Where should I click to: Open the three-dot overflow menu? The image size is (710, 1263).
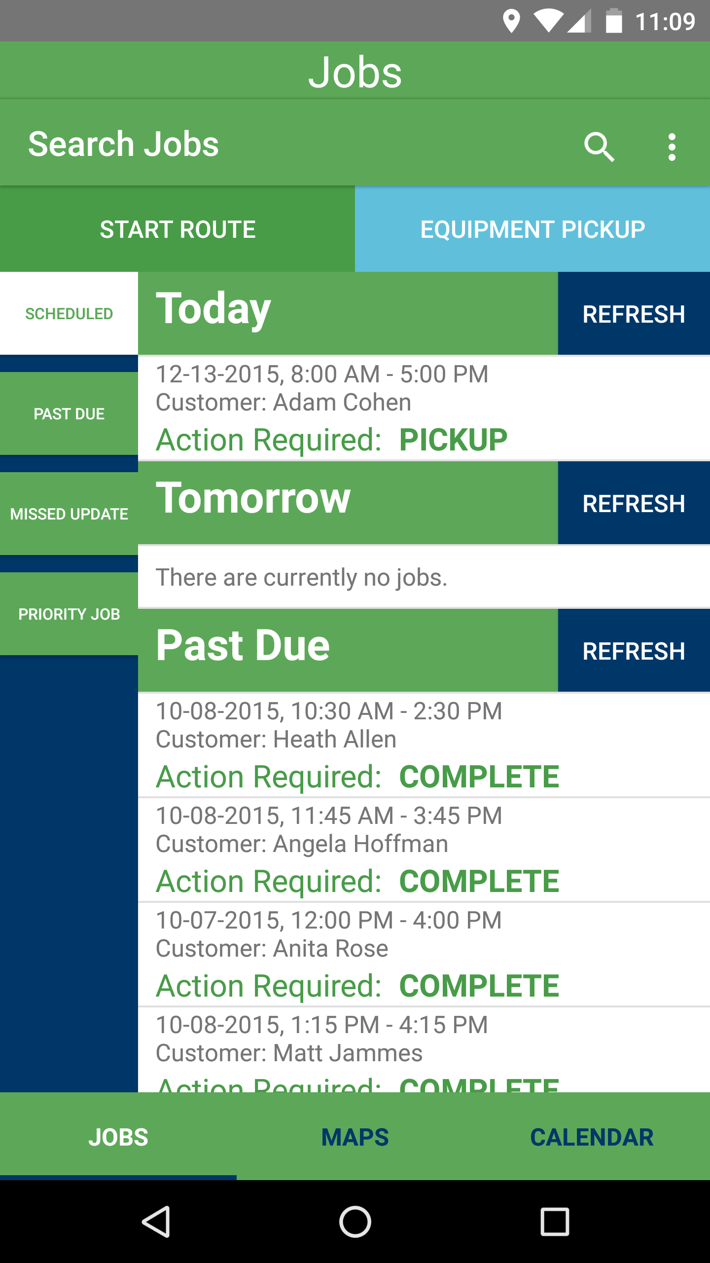tap(672, 147)
